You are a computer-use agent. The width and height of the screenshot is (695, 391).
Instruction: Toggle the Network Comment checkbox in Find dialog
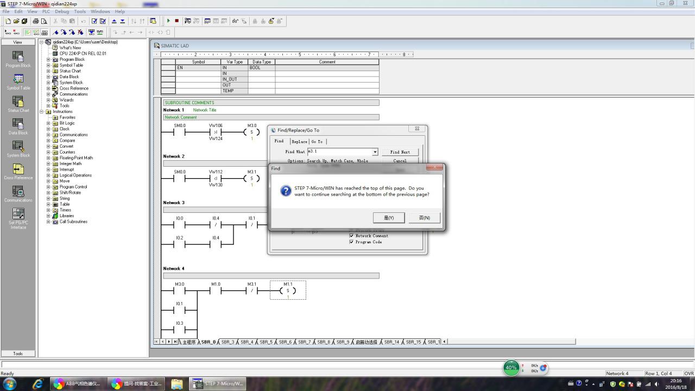[351, 236]
